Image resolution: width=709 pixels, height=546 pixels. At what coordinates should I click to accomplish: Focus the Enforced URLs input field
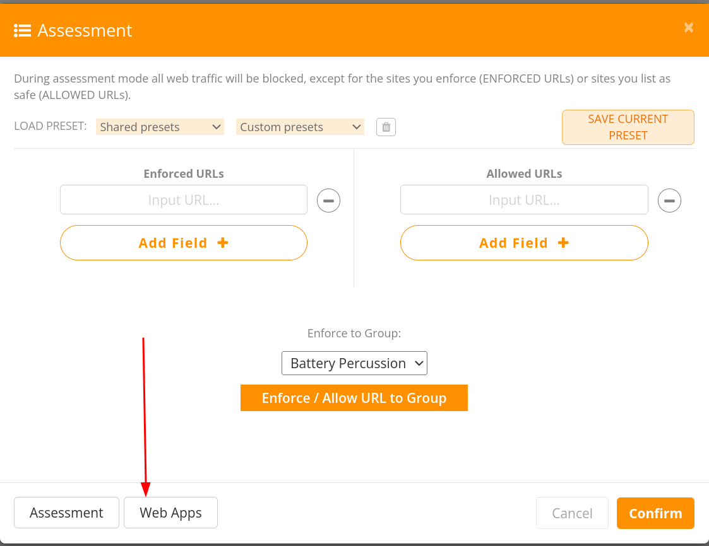184,200
